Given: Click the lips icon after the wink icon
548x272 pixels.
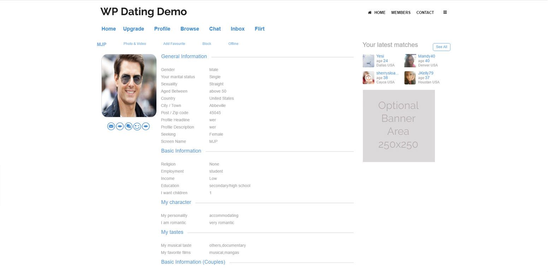Looking at the screenshot, I should pyautogui.click(x=146, y=126).
